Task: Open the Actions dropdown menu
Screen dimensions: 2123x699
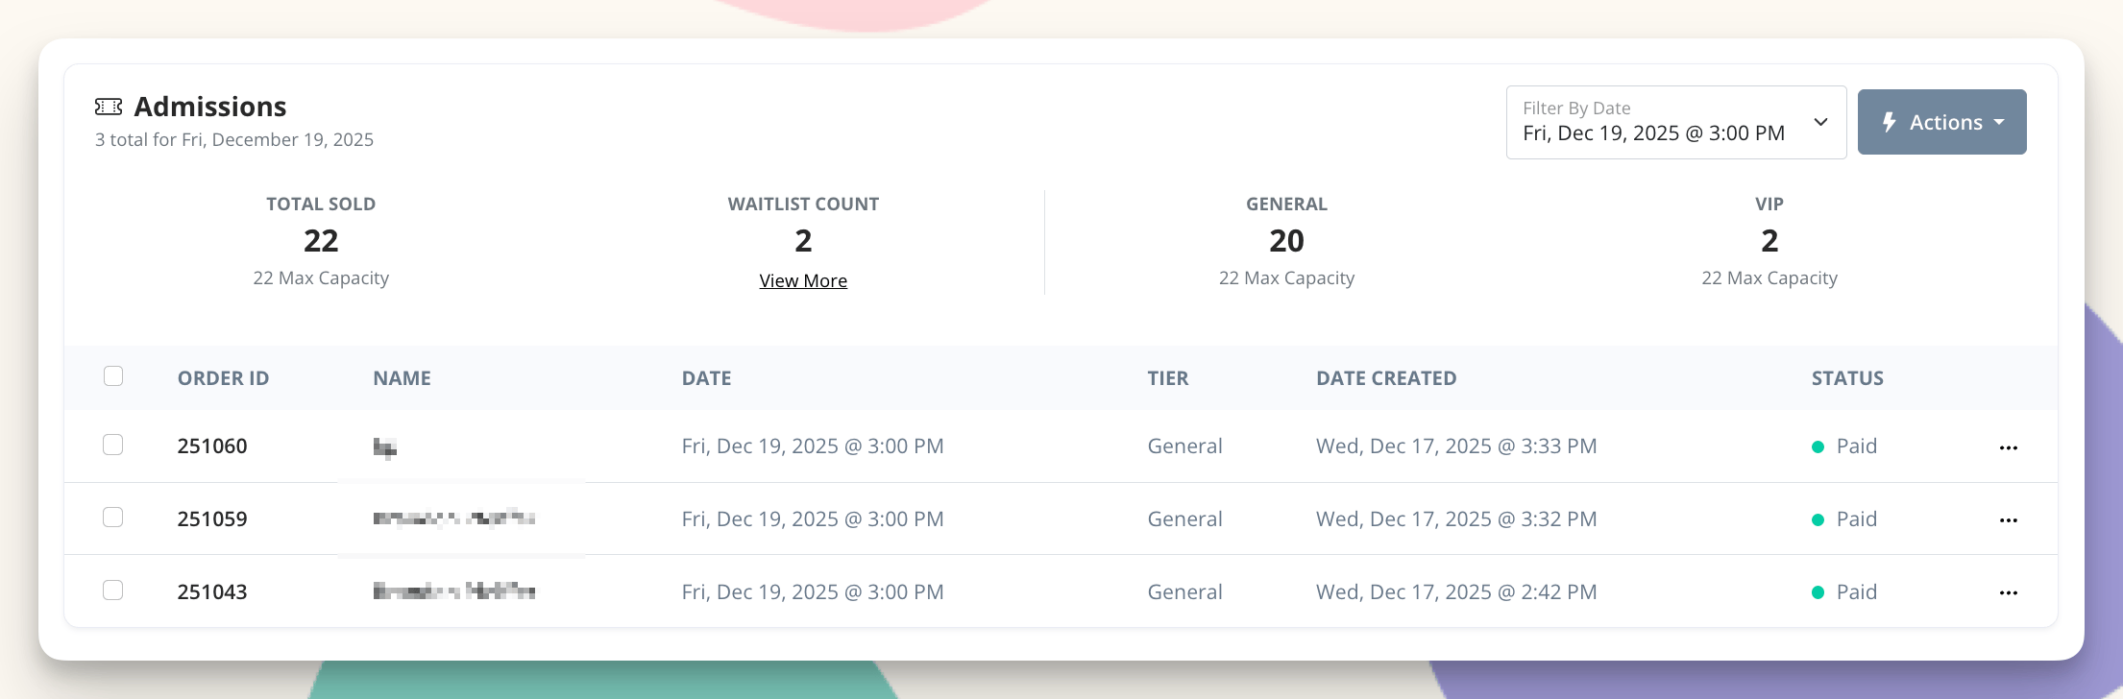Action: [x=1942, y=122]
